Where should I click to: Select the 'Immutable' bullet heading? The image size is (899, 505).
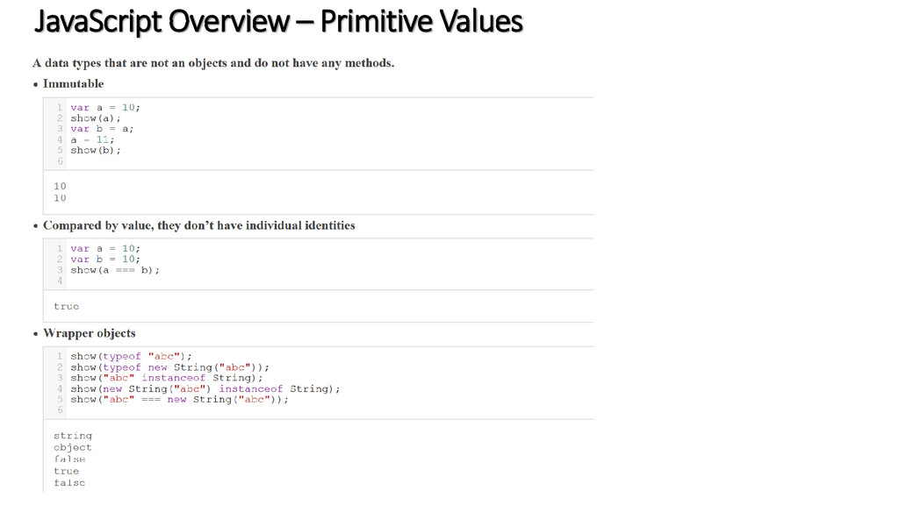pos(74,83)
